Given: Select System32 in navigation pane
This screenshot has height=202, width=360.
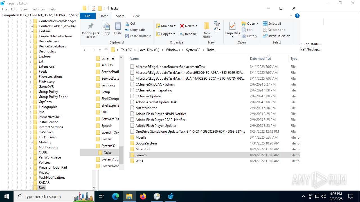Looking at the screenshot, I should (x=108, y=146).
